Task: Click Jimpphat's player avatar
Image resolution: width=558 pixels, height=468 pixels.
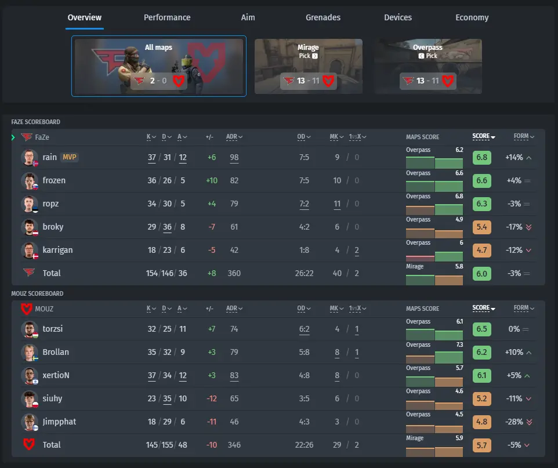Action: (x=29, y=422)
